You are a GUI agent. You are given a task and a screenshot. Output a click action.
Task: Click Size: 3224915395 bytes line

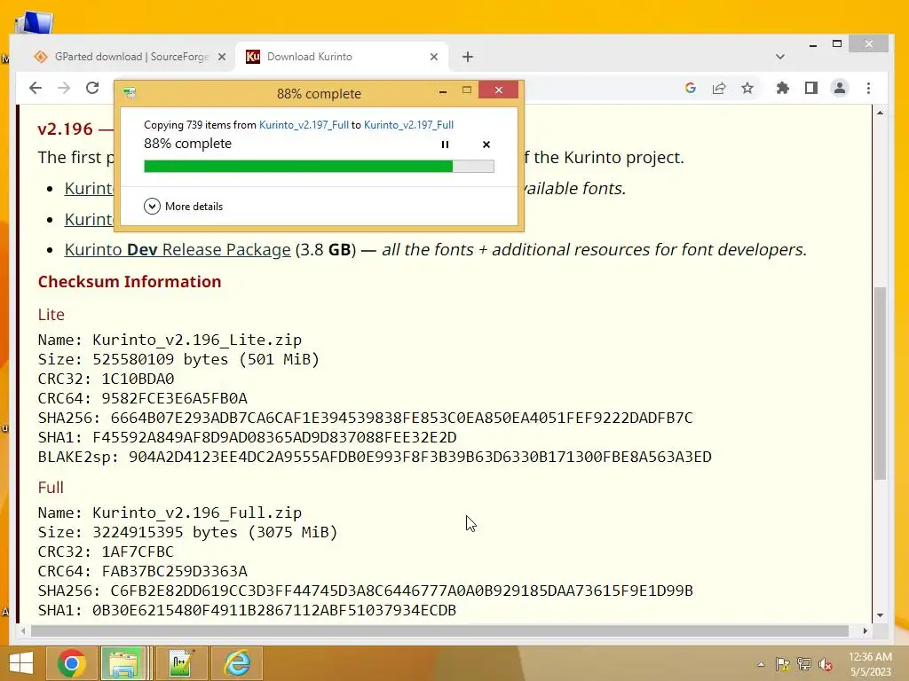[x=188, y=532]
